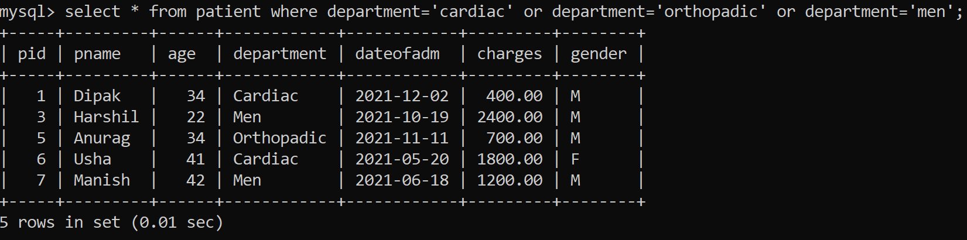Click the 'select' keyword in the query
Viewport: 967px width, 240px height.
coord(93,12)
